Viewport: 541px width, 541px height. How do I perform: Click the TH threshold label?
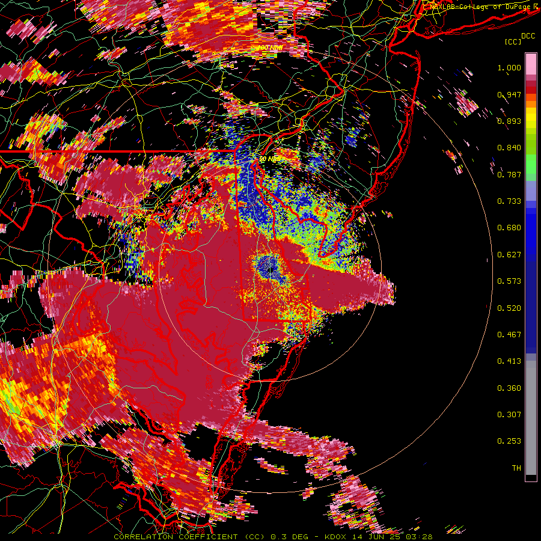516,468
